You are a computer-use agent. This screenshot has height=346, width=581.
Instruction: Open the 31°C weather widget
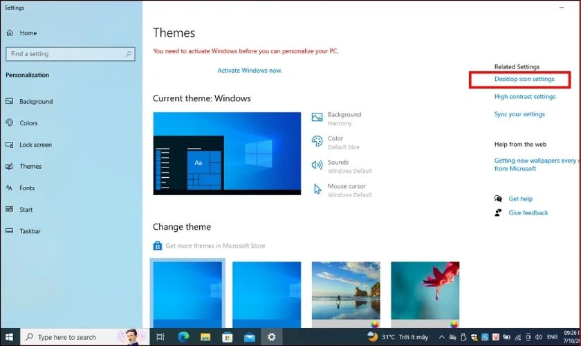pyautogui.click(x=398, y=337)
